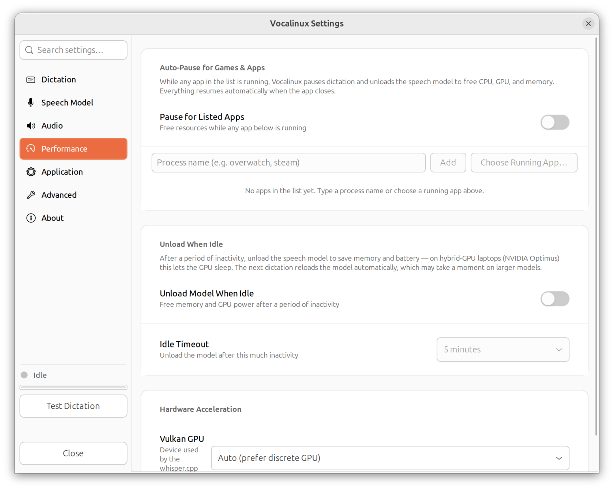Click the 'Auto-Pause for Games & Apps' heading

click(212, 68)
